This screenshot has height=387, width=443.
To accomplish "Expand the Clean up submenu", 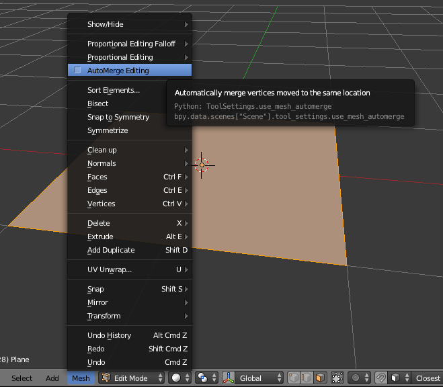I will [x=130, y=150].
